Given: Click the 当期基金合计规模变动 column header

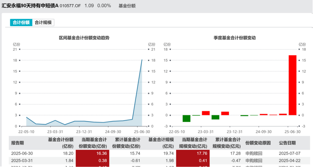Looking at the screenshot, I should tap(193, 143).
